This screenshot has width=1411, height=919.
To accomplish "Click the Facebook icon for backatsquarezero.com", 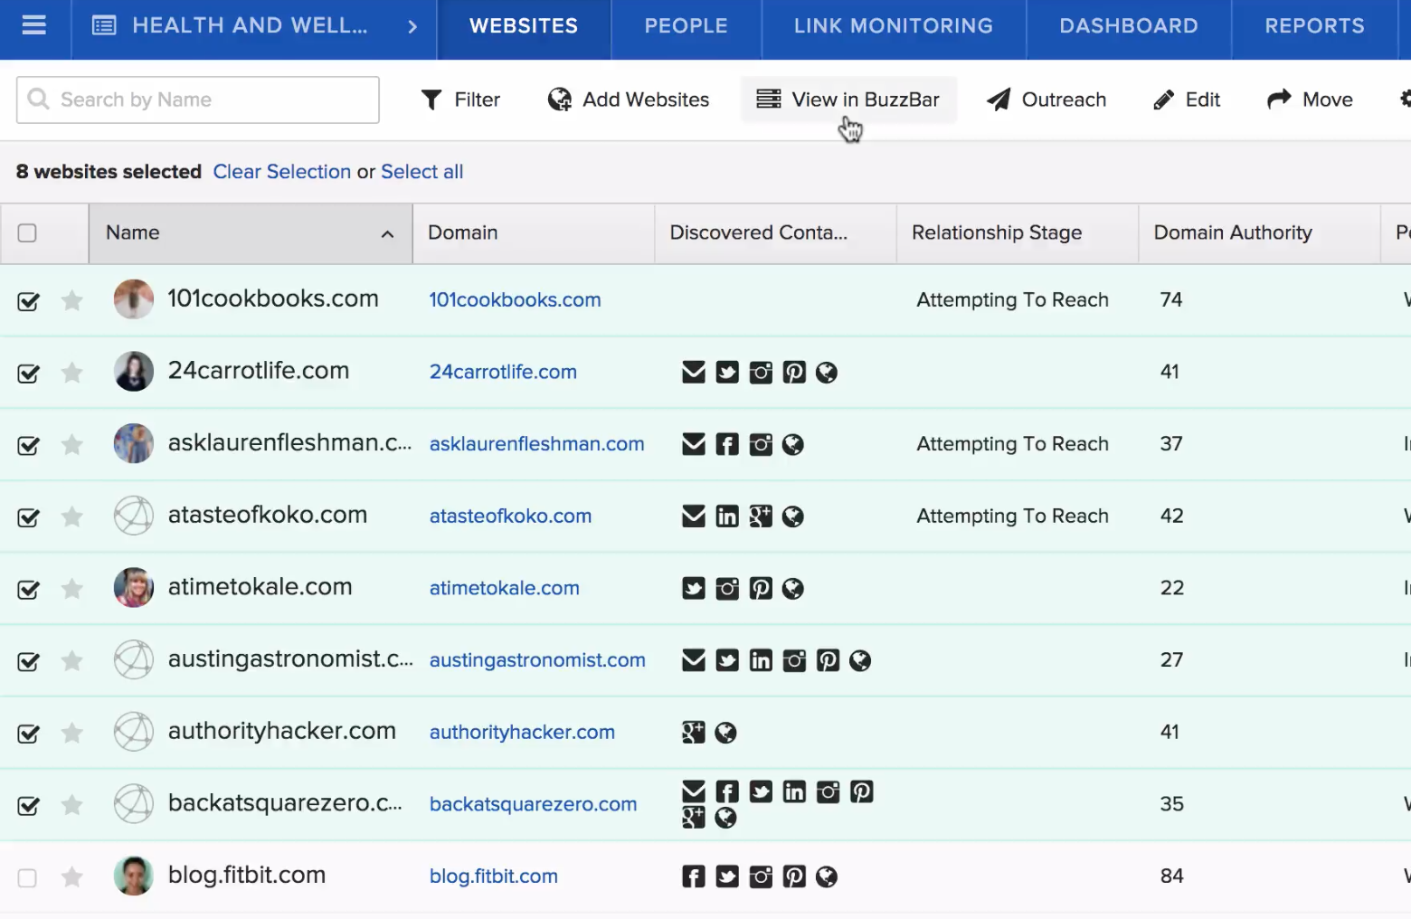I will pyautogui.click(x=727, y=792).
